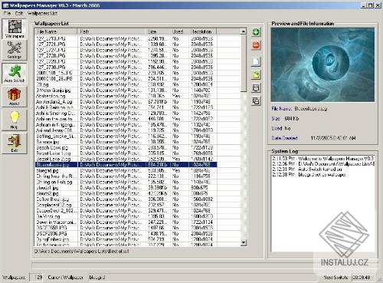The width and height of the screenshot is (383, 283).
Task: Click the highlighted Bluecollusion.jpg row
Action: click(x=126, y=165)
